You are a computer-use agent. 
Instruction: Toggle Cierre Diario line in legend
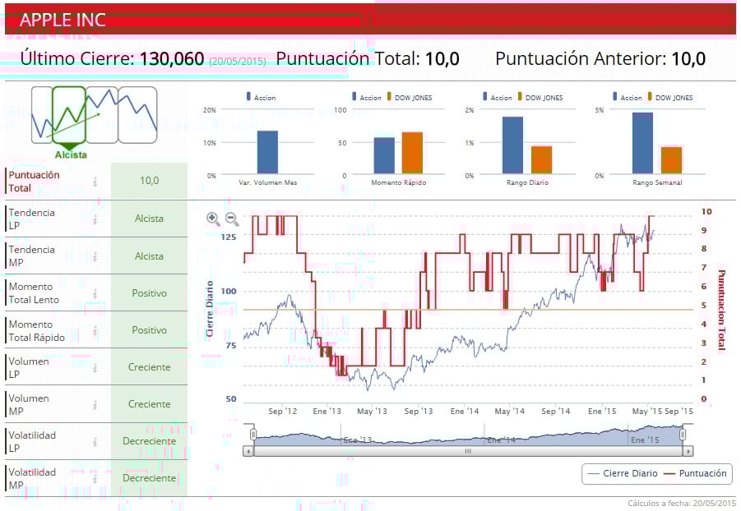click(623, 473)
